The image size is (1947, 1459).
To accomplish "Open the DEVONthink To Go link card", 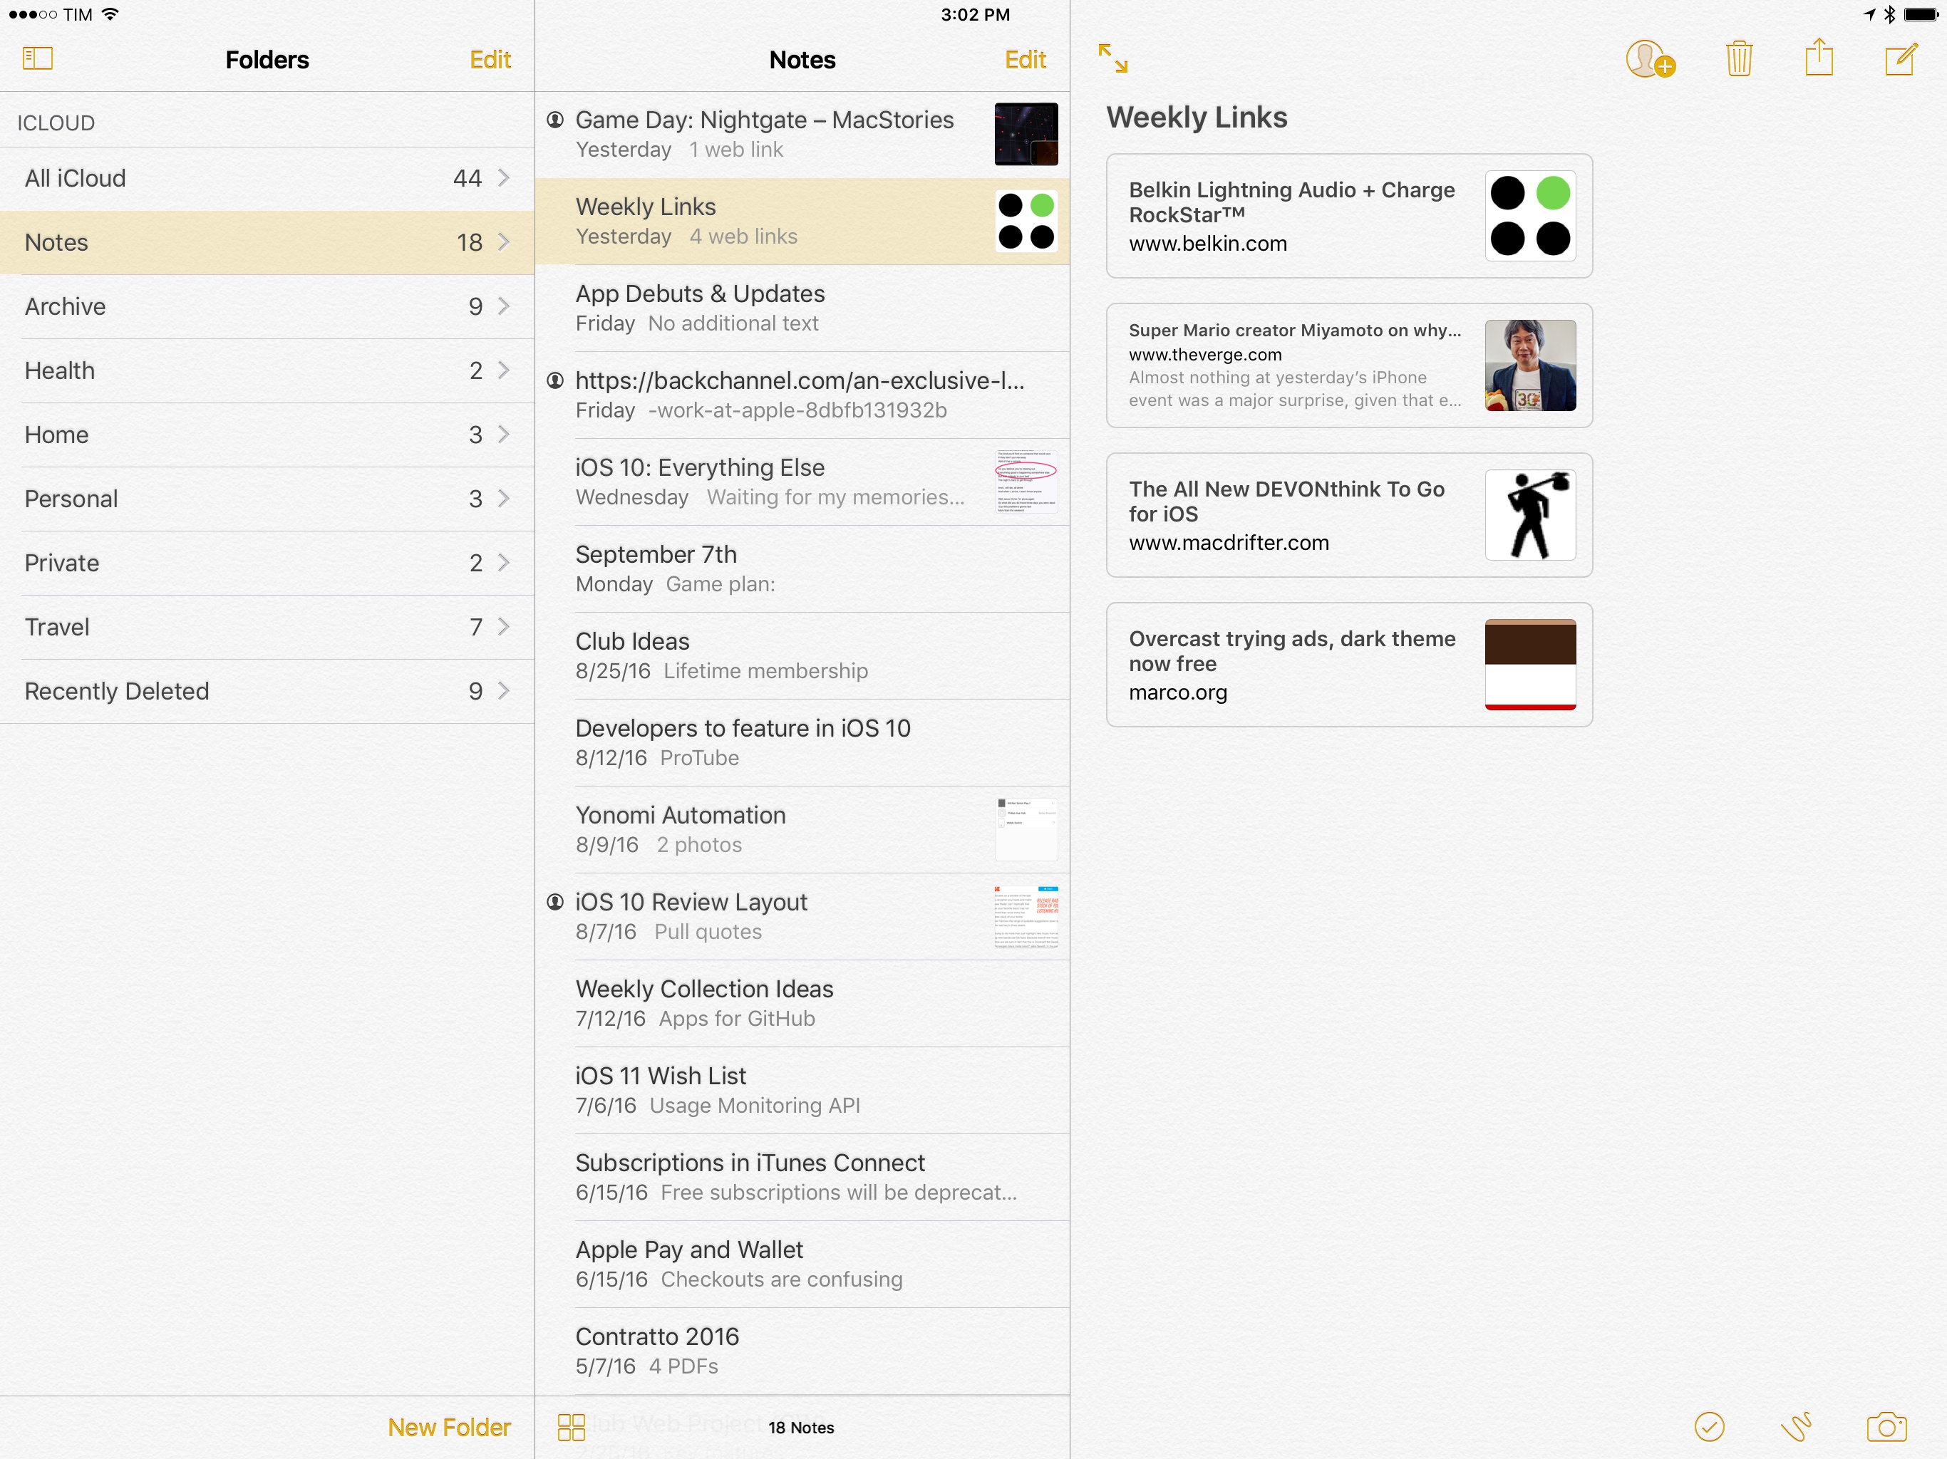I will 1348,515.
